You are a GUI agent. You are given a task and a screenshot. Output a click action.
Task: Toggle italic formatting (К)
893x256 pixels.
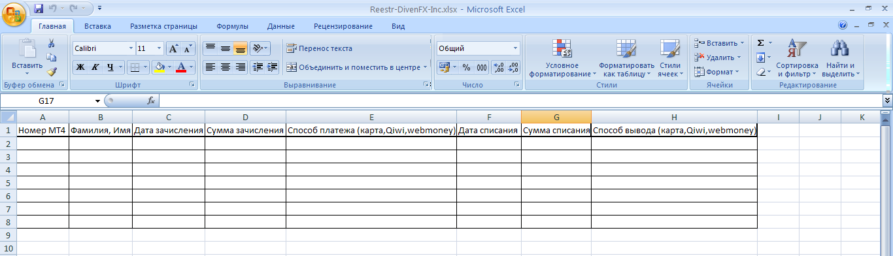pos(95,67)
